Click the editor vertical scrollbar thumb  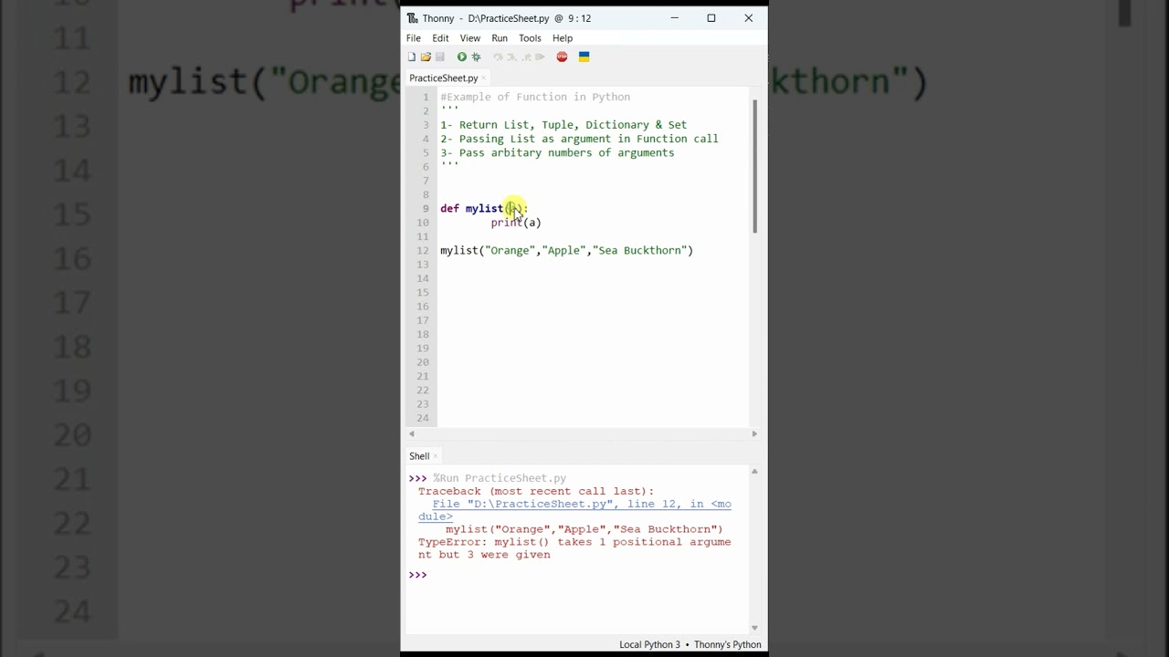754,166
